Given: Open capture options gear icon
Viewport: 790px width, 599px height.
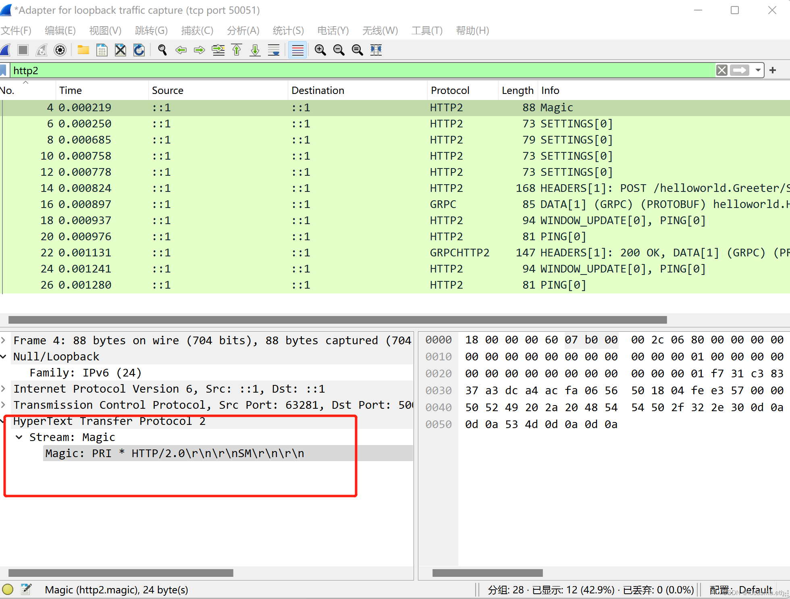Looking at the screenshot, I should pyautogui.click(x=60, y=50).
